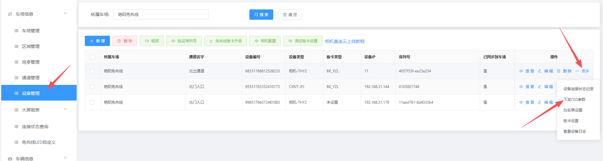Check the row checkbox for 北出通道
Image resolution: width=603 pixels, height=161 pixels.
tap(92, 71)
